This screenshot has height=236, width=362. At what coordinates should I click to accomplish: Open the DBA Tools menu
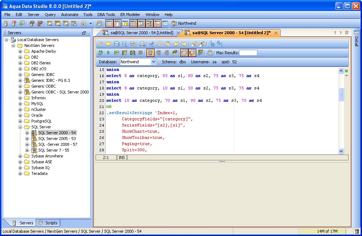coord(106,15)
